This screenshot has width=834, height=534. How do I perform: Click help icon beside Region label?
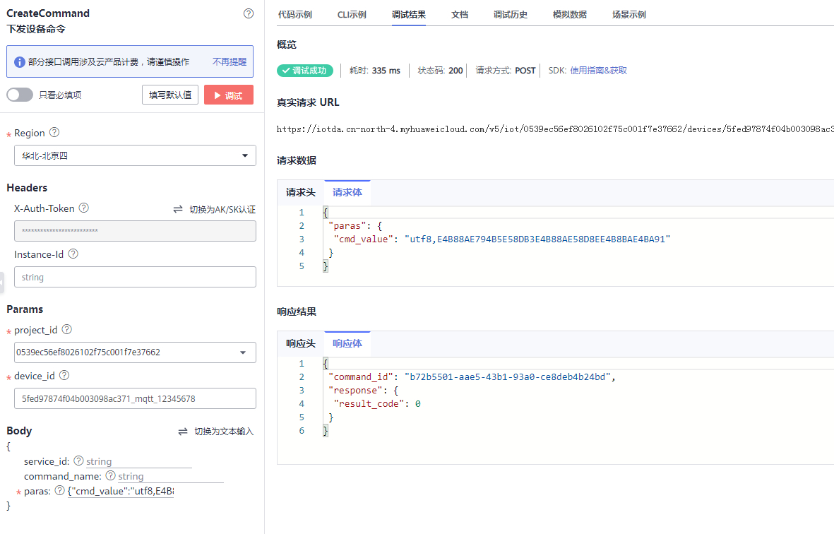tap(54, 132)
